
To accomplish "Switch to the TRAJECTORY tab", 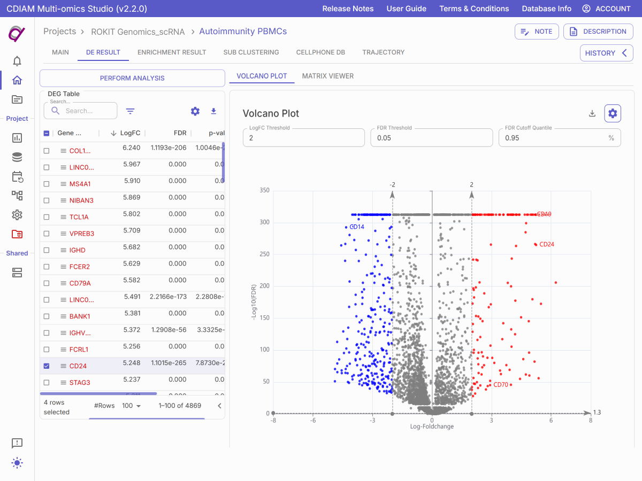I will coord(384,52).
